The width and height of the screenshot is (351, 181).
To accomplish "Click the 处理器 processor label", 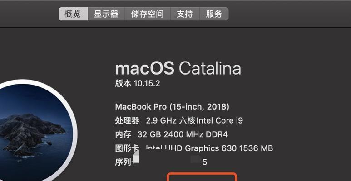I will [127, 121].
